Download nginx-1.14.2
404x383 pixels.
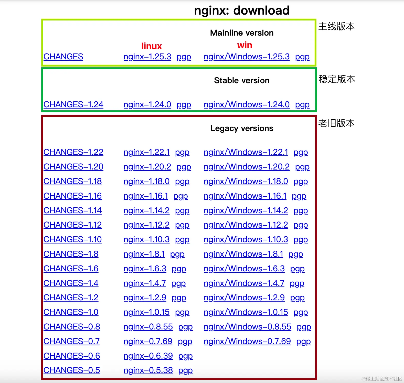(146, 210)
